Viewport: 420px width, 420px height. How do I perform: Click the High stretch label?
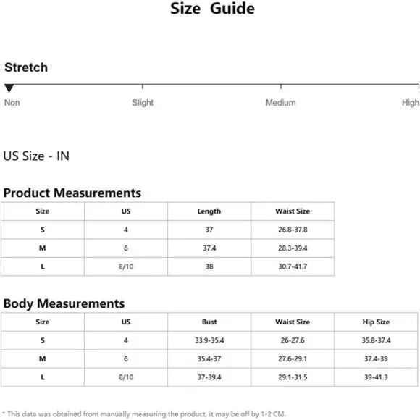coord(410,103)
